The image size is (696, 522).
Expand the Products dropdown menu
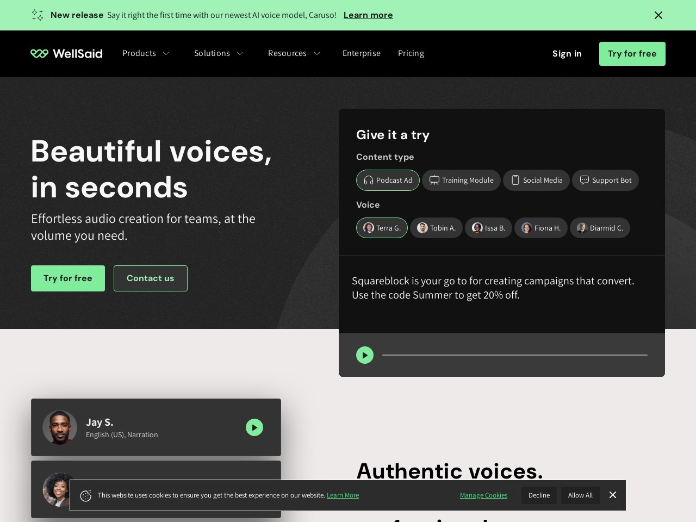tap(146, 53)
